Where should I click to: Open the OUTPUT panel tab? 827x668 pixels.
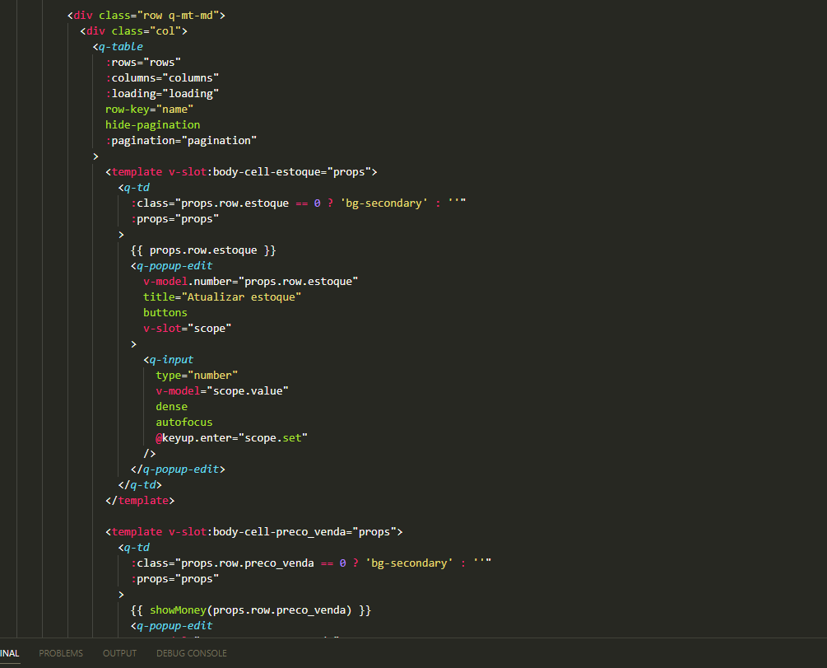pos(119,652)
